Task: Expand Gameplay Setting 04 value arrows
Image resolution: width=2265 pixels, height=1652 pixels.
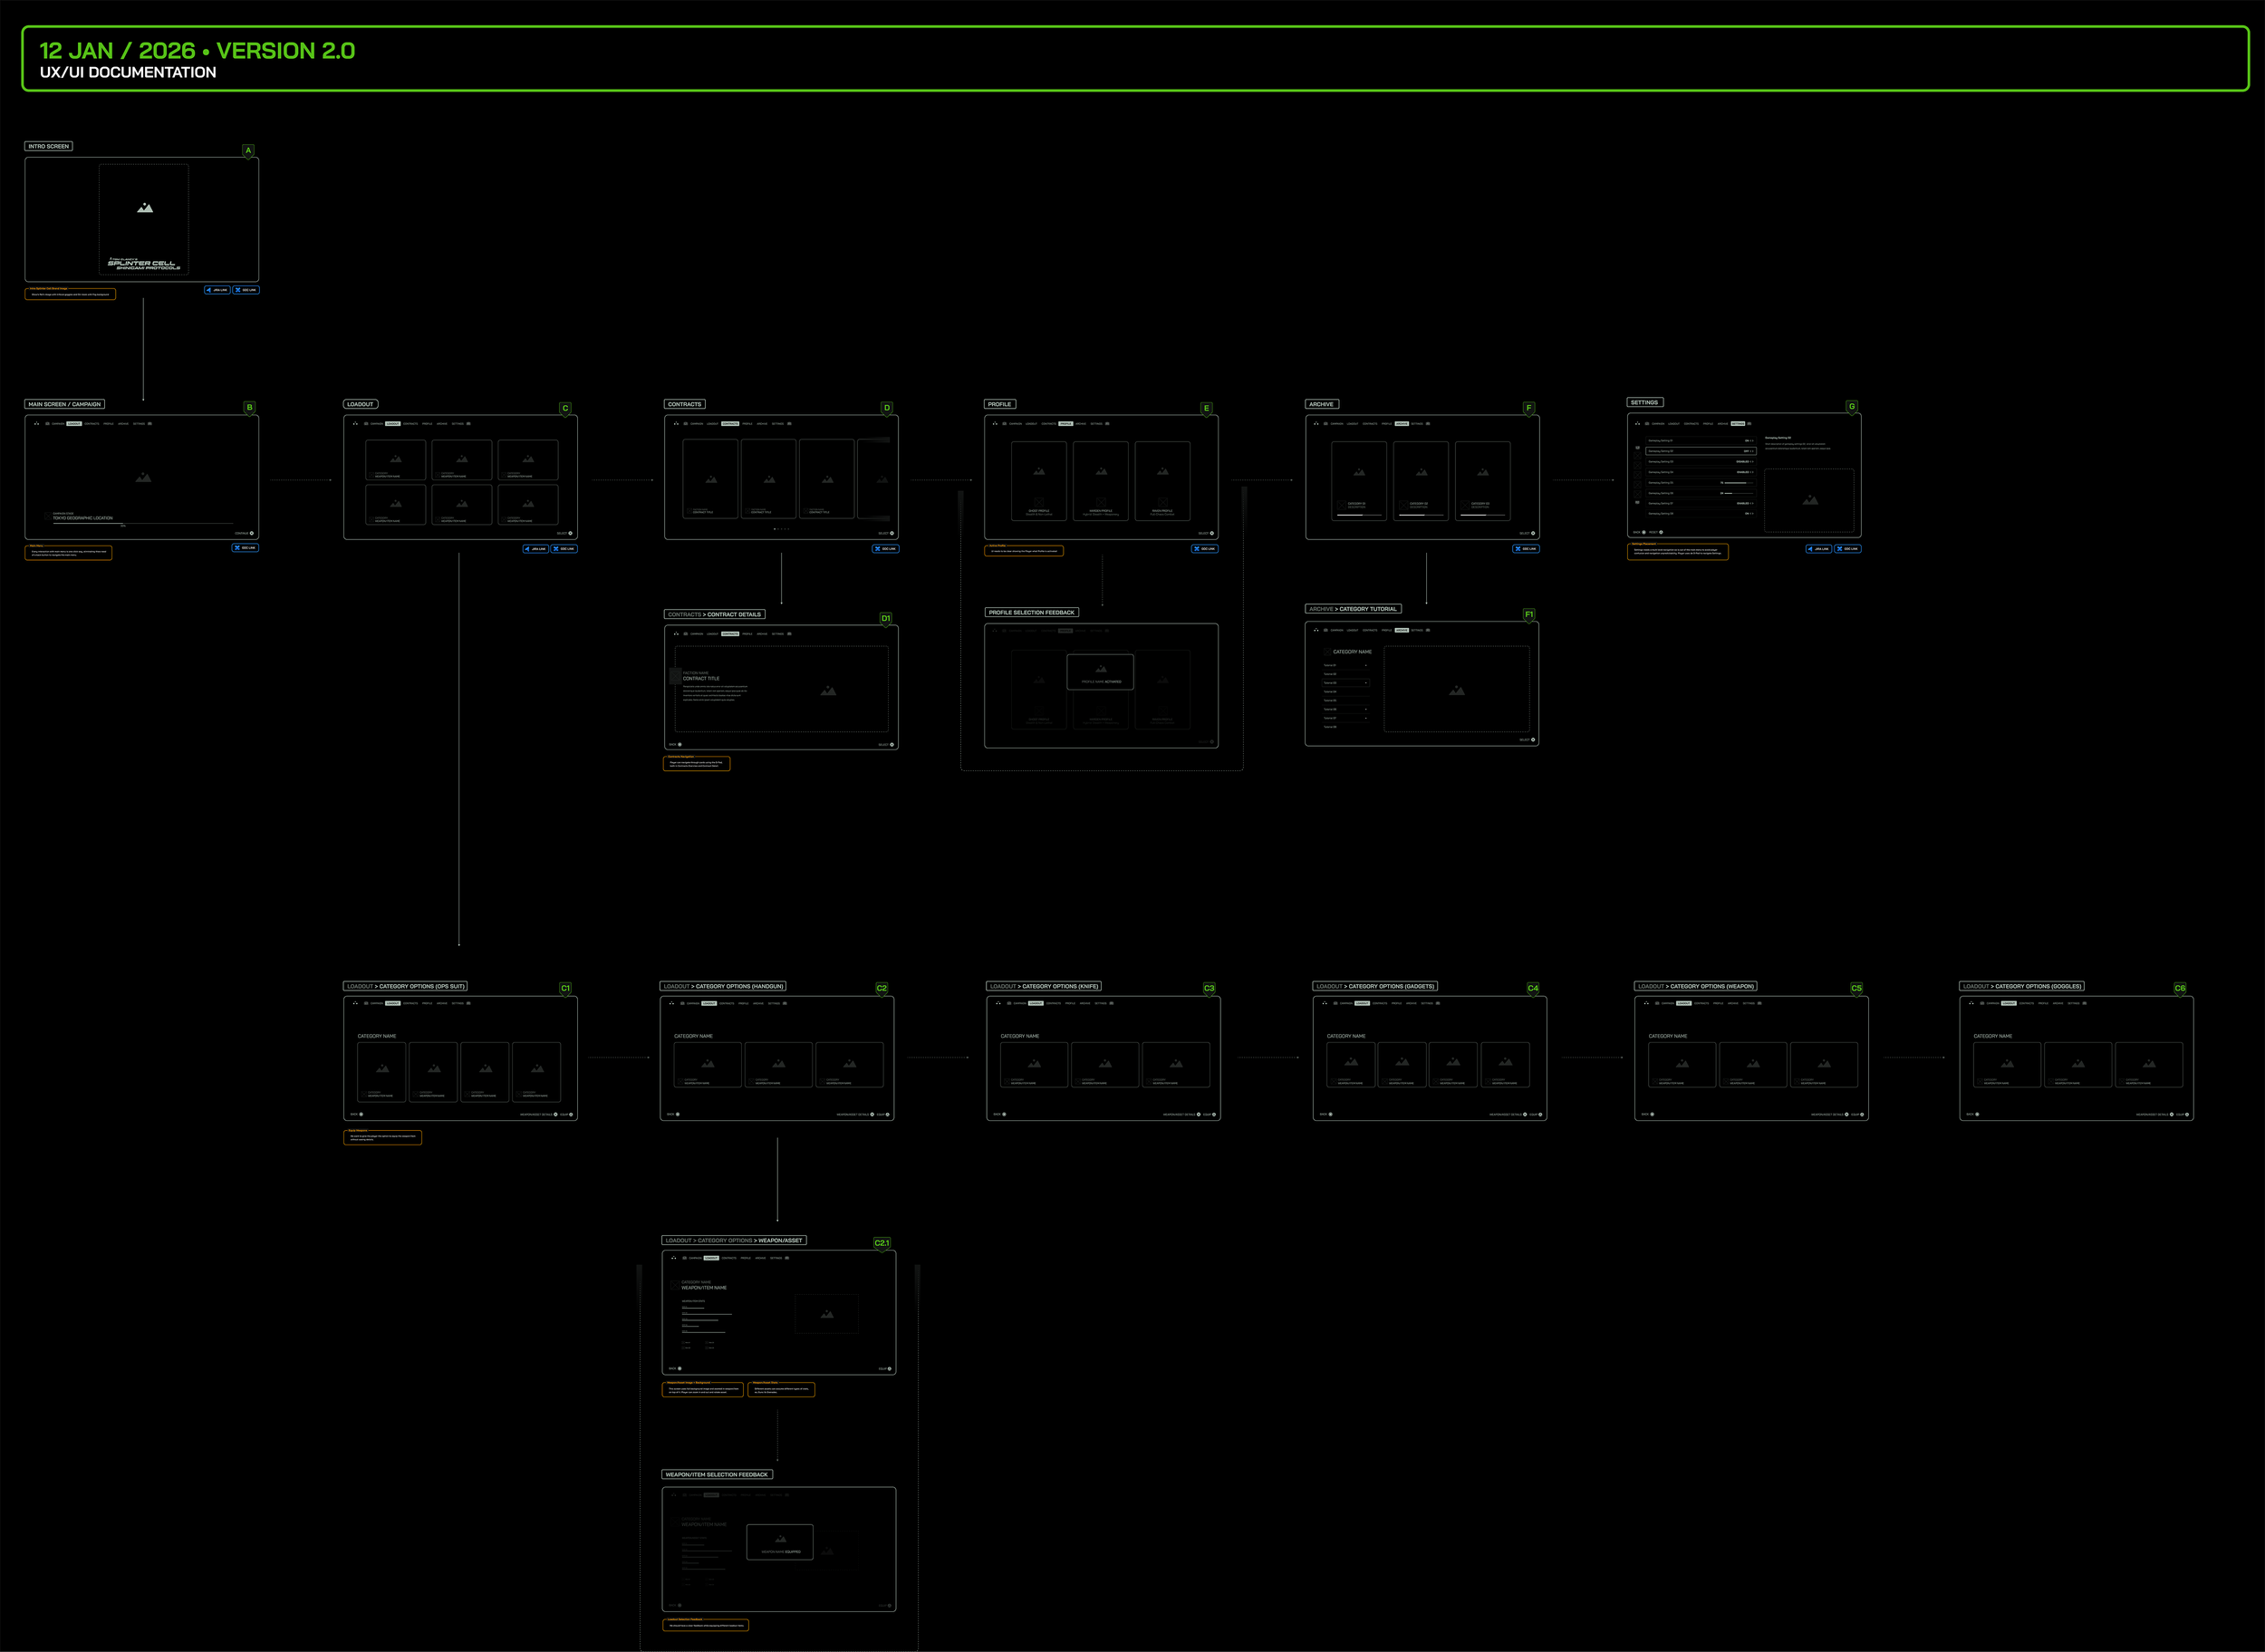Action: point(1752,473)
